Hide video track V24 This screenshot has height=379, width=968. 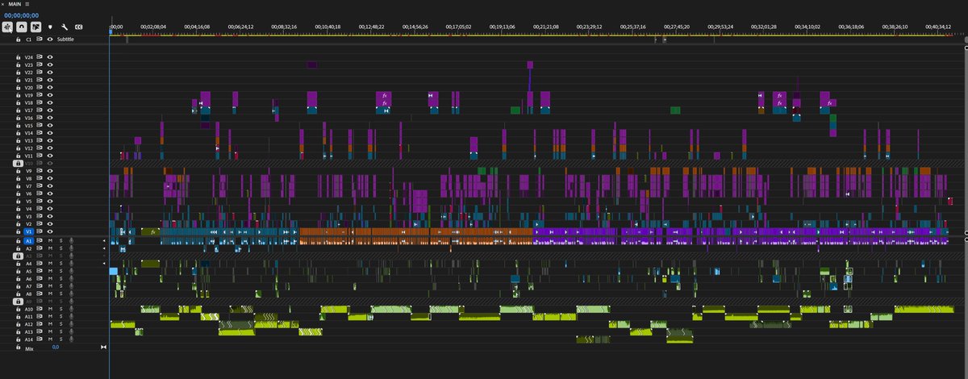[50, 57]
